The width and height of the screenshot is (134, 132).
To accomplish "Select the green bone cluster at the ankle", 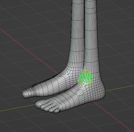I will coord(85,76).
